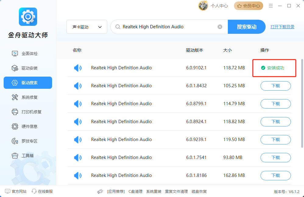Open 重复文件清理 recommended app

[x=176, y=192]
